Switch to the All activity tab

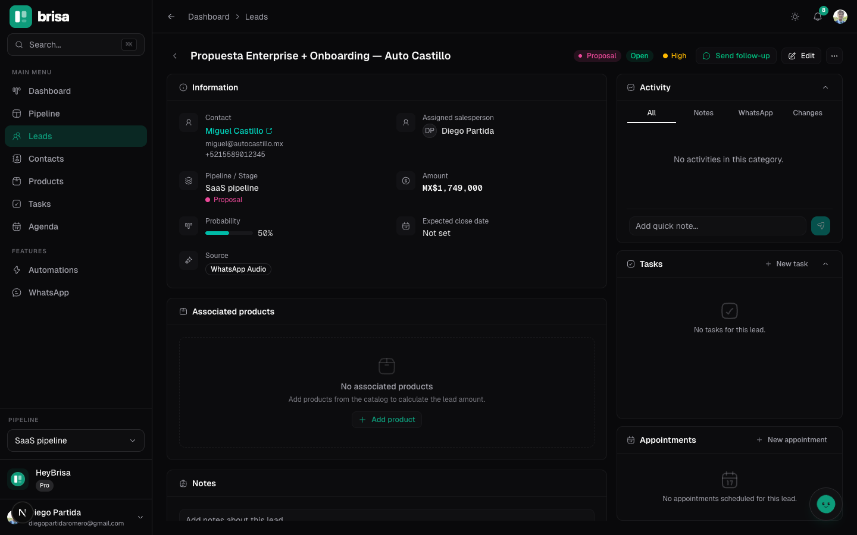652,113
